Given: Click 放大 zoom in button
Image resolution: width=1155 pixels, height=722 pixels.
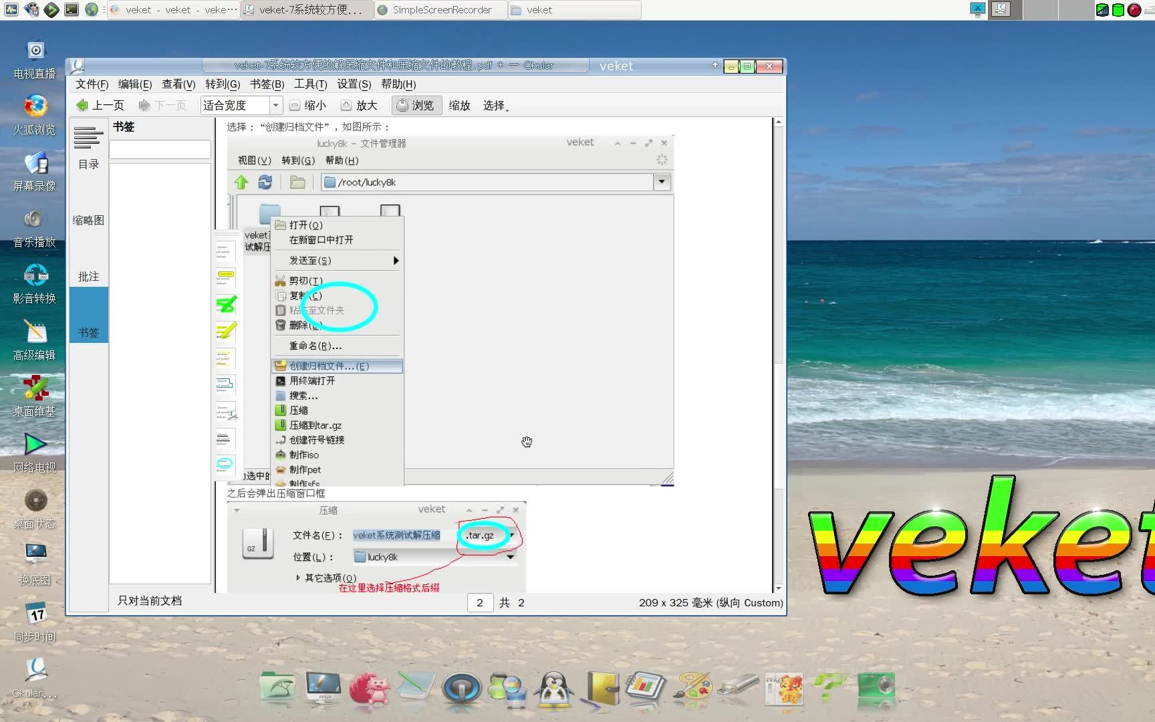Looking at the screenshot, I should 360,106.
